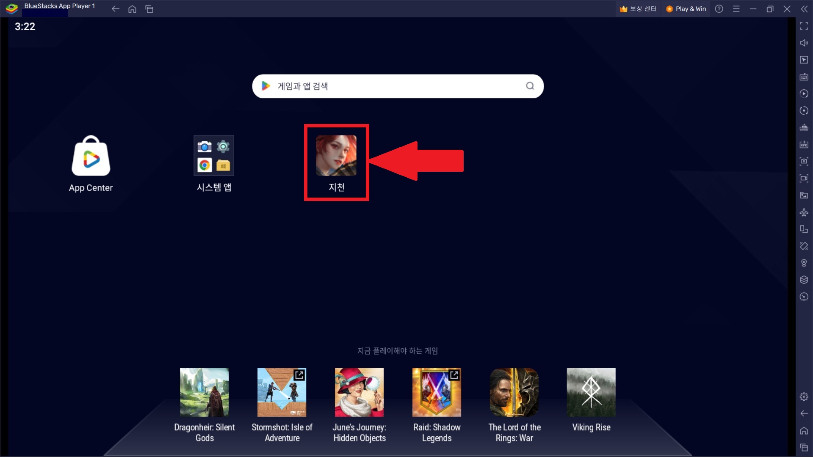Restore down the BlueStacks window
Image resolution: width=813 pixels, height=457 pixels.
[770, 9]
